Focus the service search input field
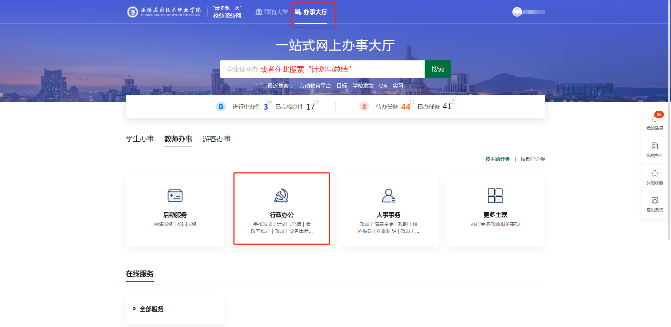The width and height of the screenshot is (671, 327). pos(322,69)
